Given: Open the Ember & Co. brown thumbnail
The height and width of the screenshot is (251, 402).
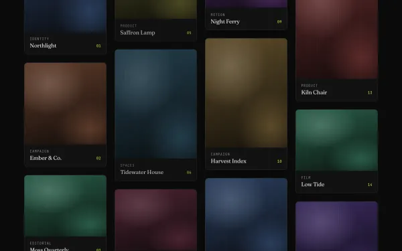Looking at the screenshot, I should 66,104.
